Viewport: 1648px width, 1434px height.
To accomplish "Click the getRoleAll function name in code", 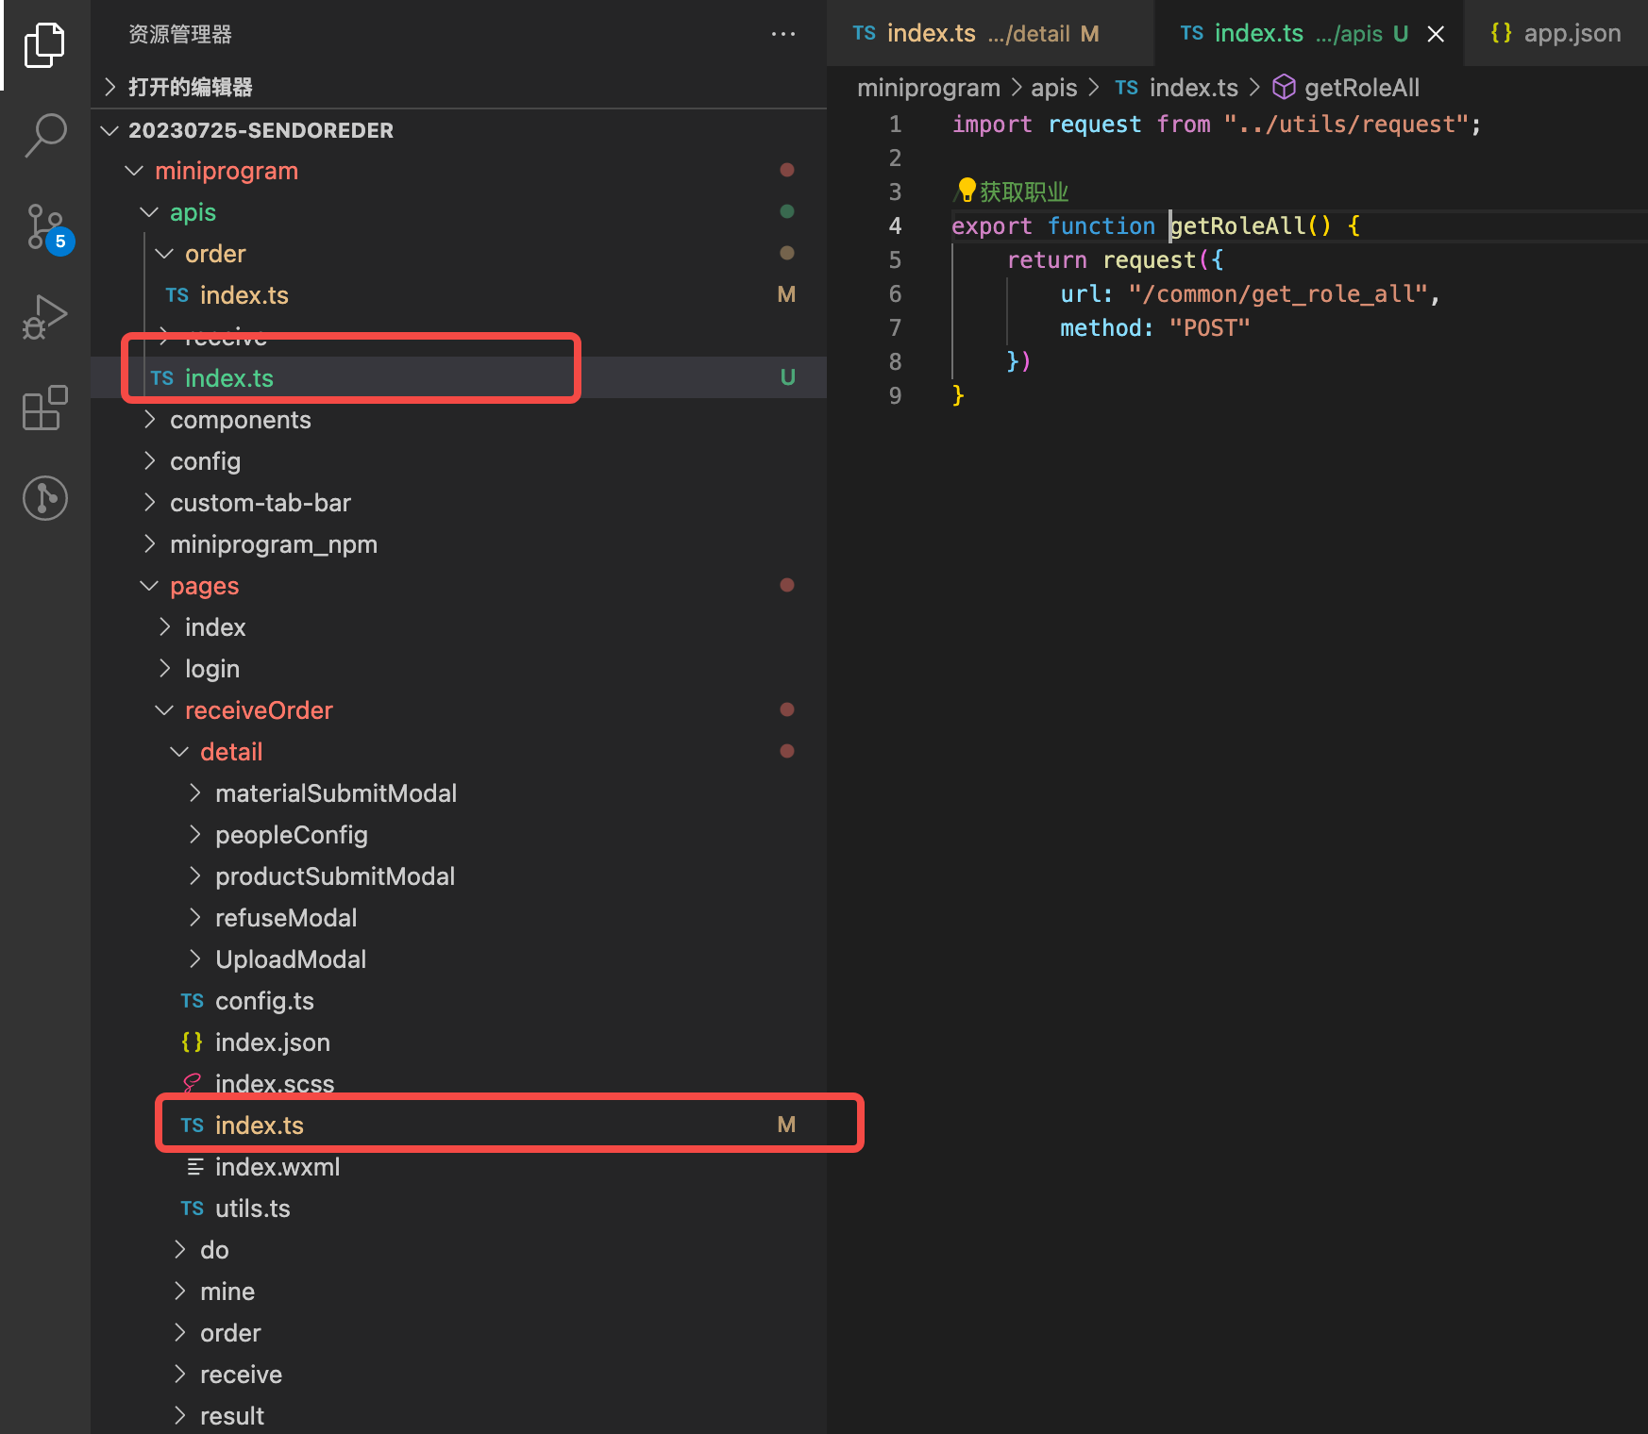I will (1237, 226).
